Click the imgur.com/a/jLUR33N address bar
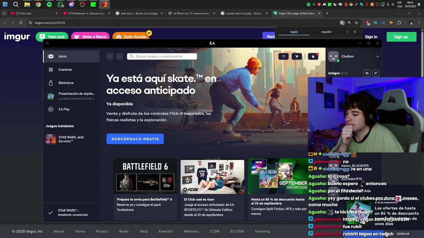 [185, 23]
